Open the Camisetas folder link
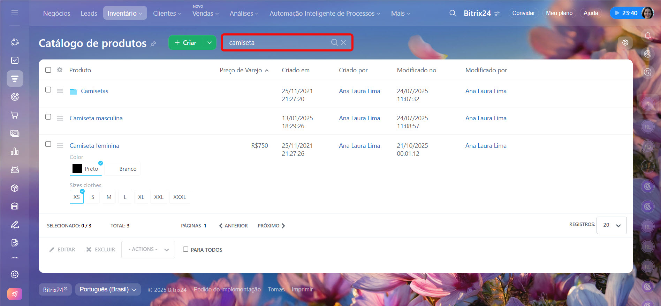This screenshot has height=306, width=661. click(x=94, y=91)
